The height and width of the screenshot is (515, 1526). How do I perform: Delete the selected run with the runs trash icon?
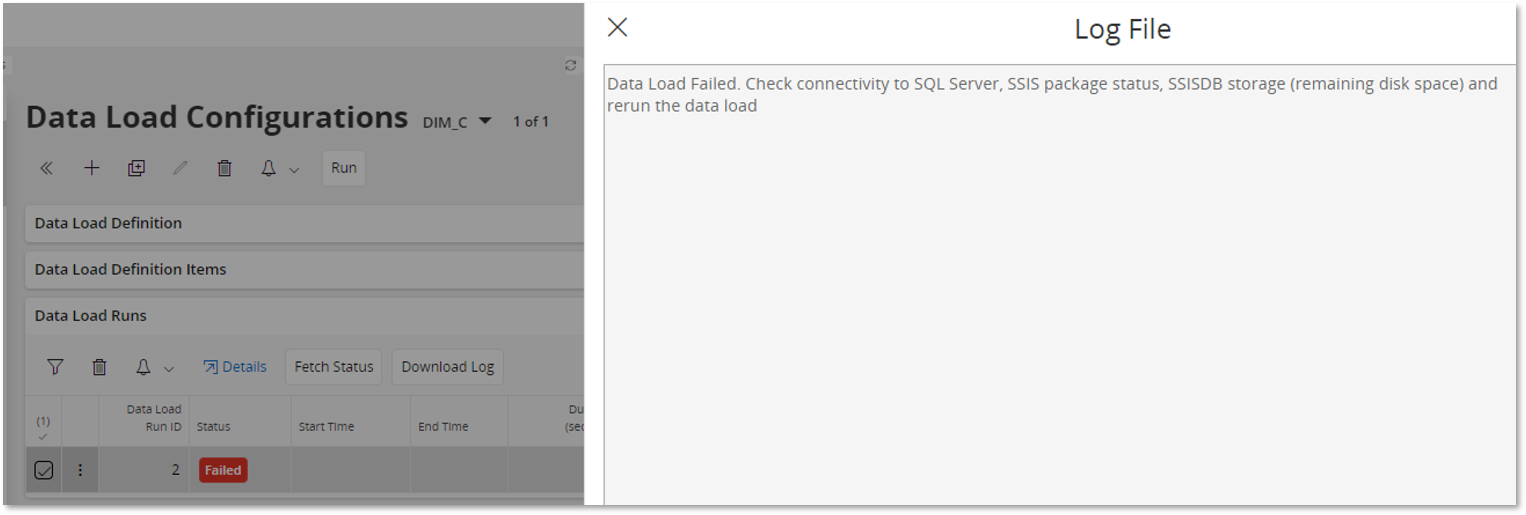99,367
